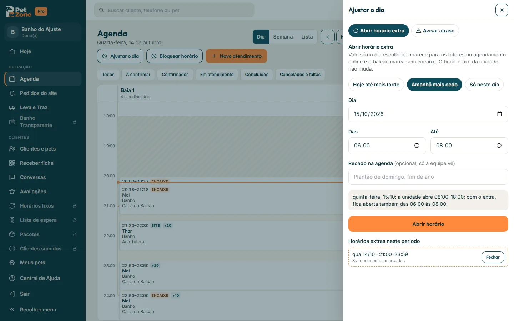Viewport: 514px width, 321px height.
Task: Click the lock icon beside Pacotes
Action: pyautogui.click(x=75, y=234)
